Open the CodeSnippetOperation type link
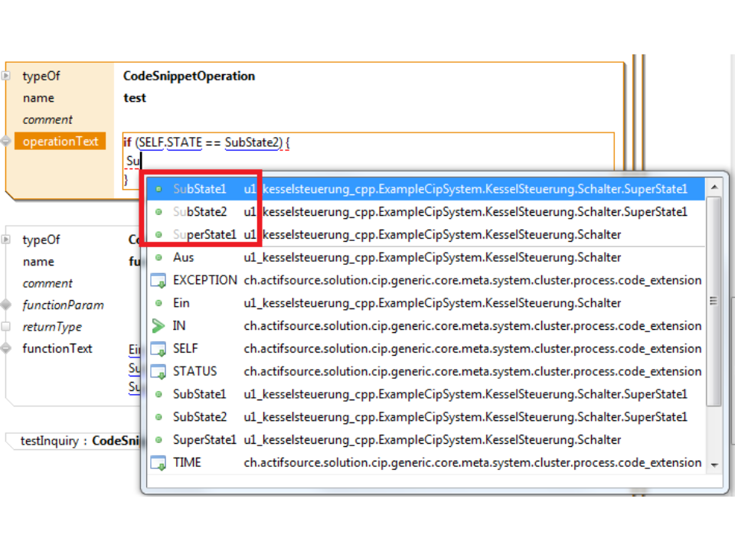735x551 pixels. coord(189,77)
